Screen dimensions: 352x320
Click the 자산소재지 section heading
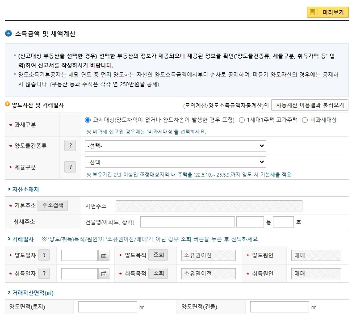25,189
